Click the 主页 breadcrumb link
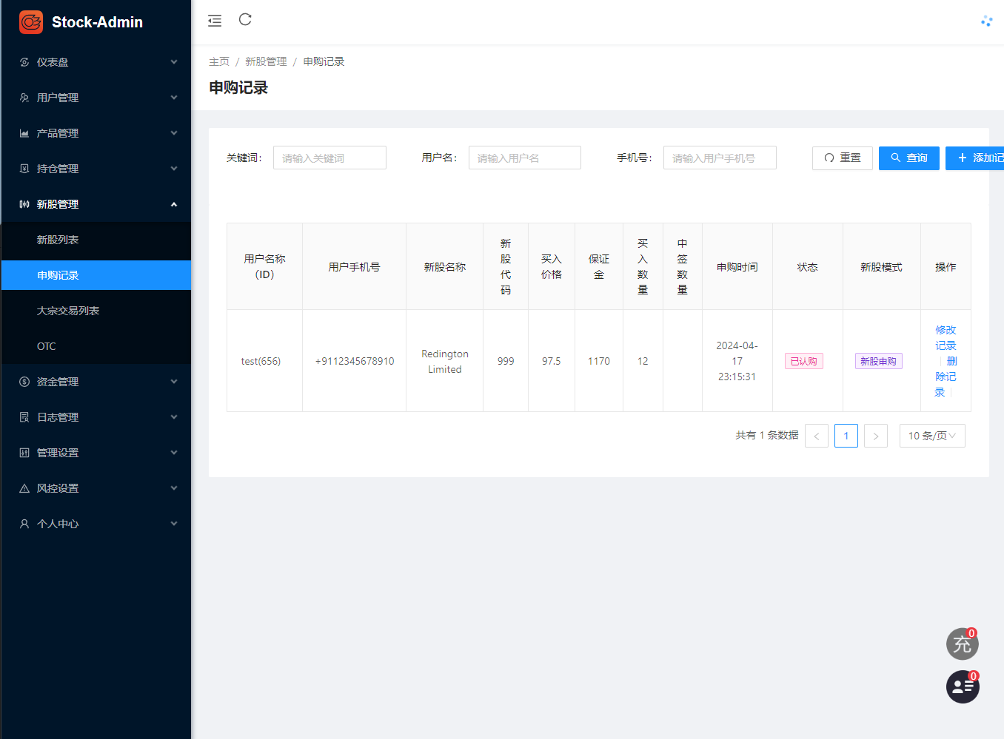Screen dimensions: 1004x739 pyautogui.click(x=219, y=61)
